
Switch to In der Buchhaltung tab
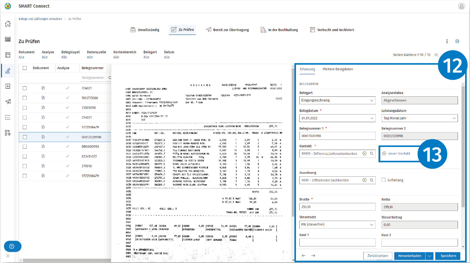pos(279,30)
